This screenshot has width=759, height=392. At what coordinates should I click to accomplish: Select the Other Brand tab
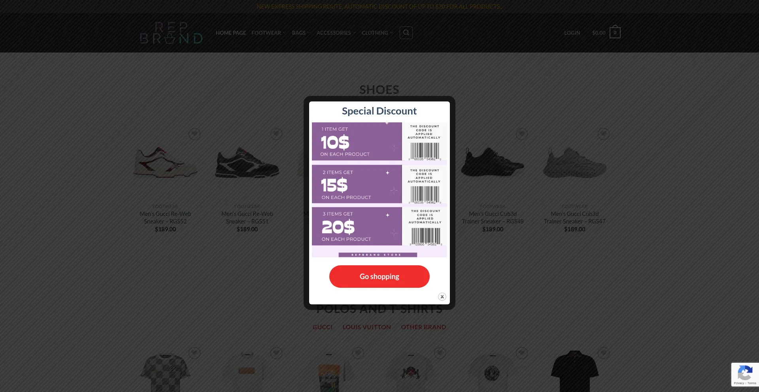(x=423, y=327)
